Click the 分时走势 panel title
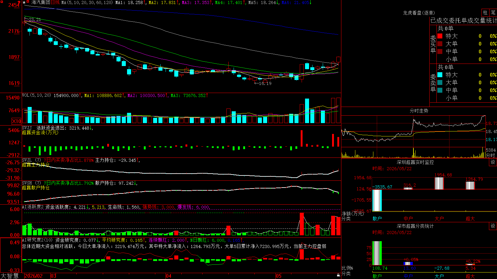The width and height of the screenshot is (497, 279). [x=419, y=111]
